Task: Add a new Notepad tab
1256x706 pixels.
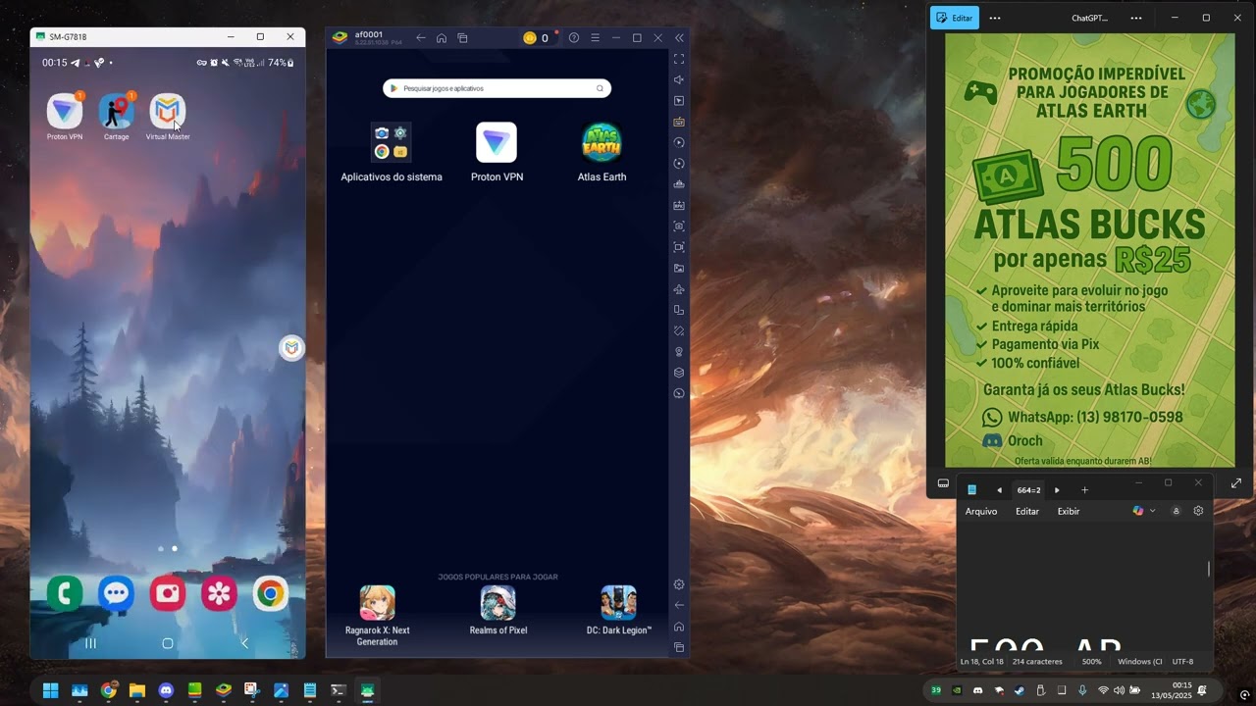Action: click(x=1084, y=490)
